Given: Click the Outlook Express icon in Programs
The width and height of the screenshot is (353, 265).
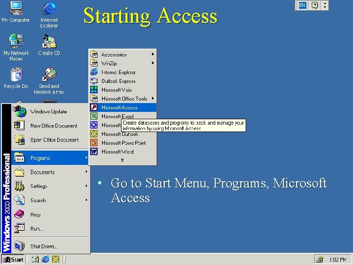Looking at the screenshot, I should point(94,81).
